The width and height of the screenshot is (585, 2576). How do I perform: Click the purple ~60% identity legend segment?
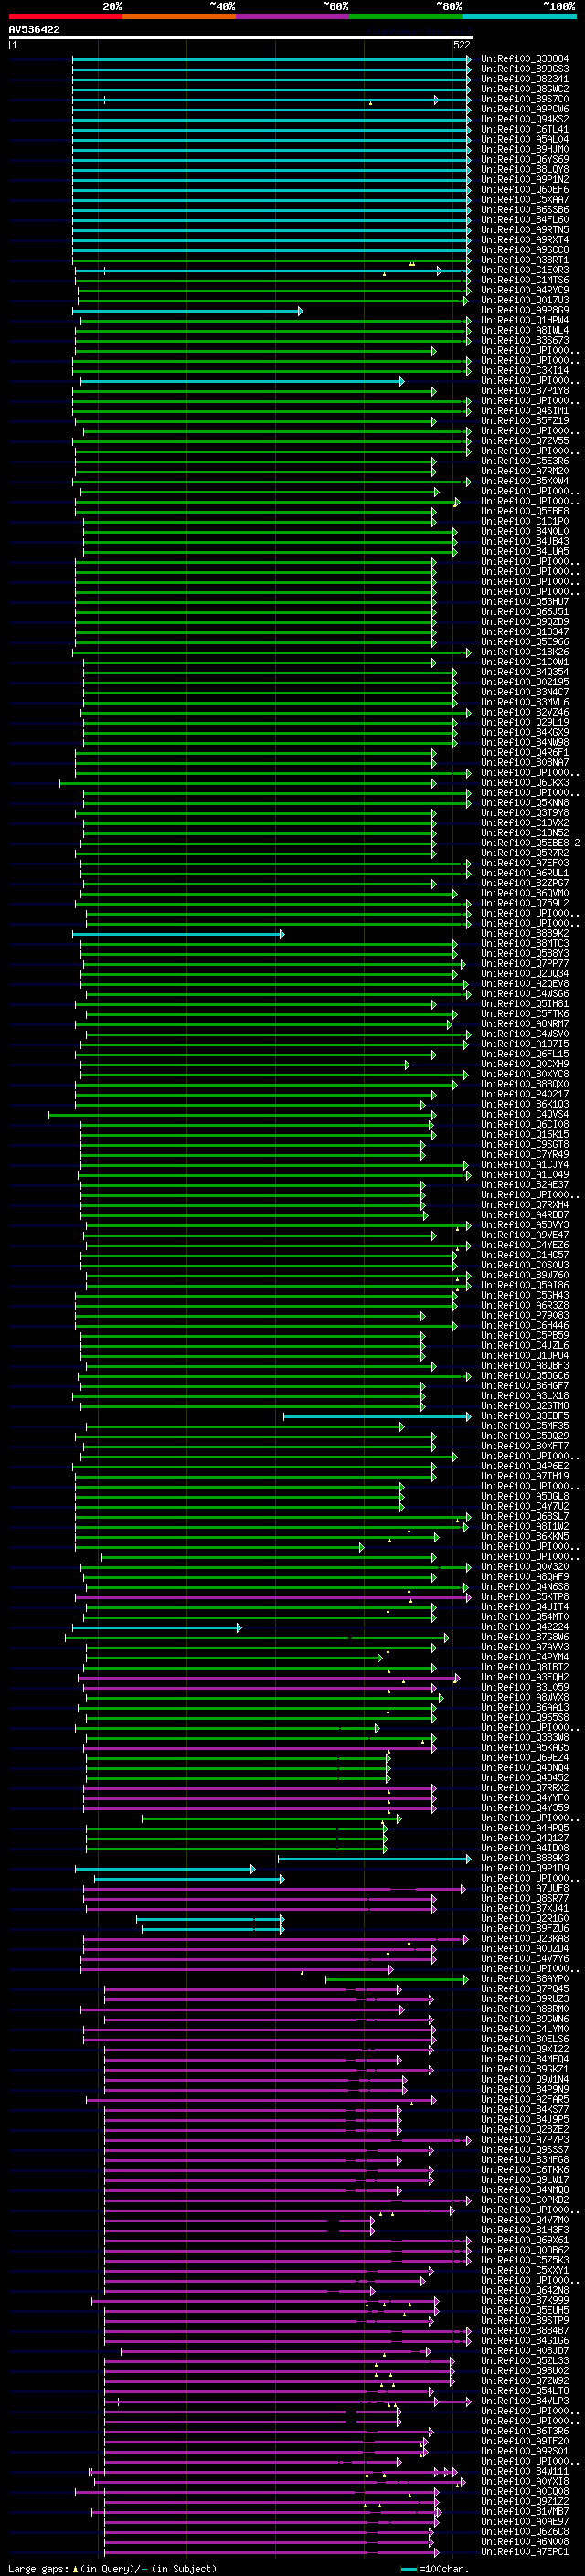pos(292,17)
